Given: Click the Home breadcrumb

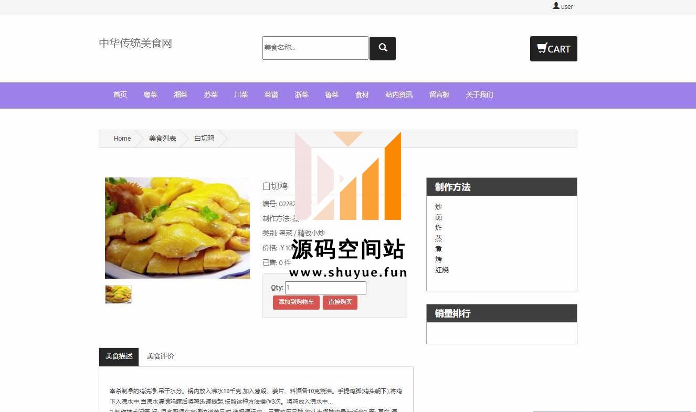Looking at the screenshot, I should click(x=122, y=139).
